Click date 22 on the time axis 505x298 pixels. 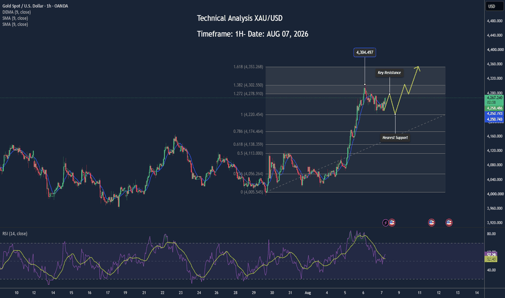163,293
